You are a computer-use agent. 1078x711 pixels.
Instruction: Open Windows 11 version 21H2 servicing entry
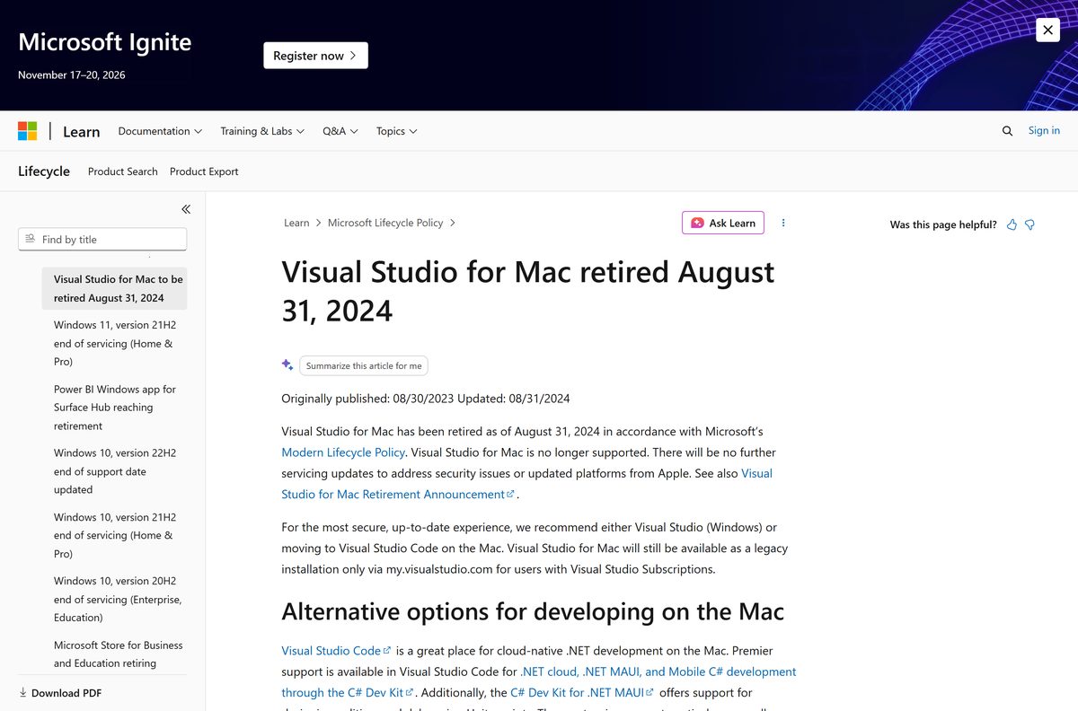(114, 343)
